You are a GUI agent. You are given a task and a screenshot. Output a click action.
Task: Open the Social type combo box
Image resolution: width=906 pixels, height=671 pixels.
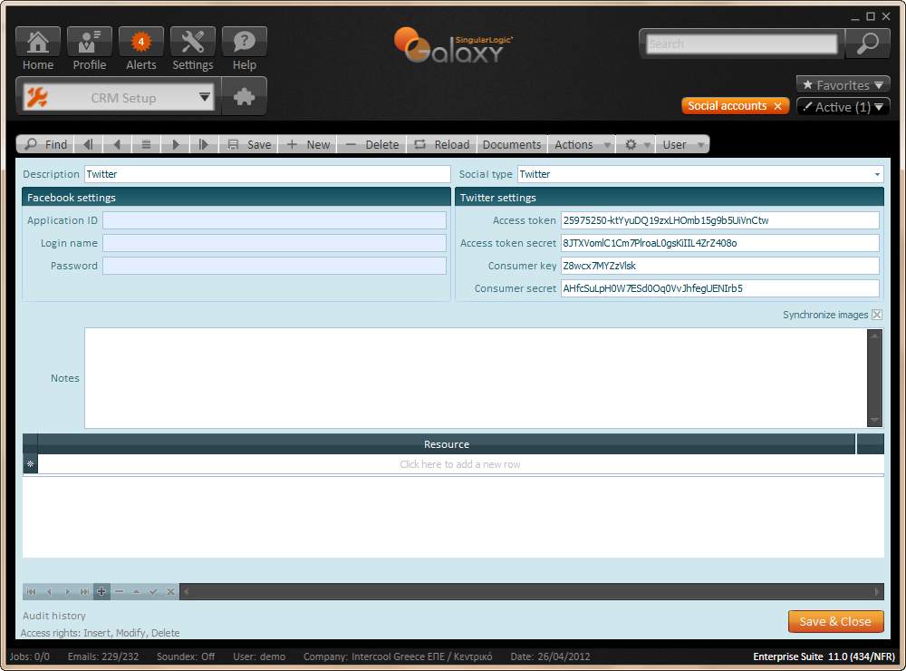coord(700,174)
